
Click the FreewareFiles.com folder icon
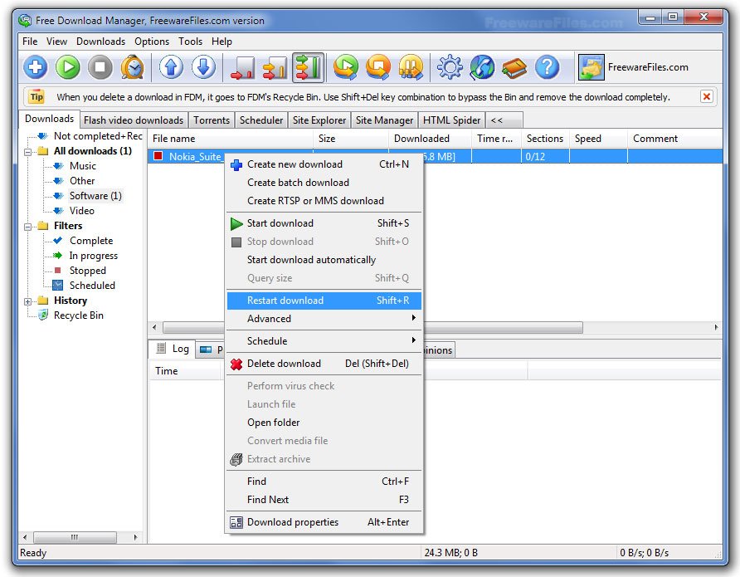pos(592,67)
